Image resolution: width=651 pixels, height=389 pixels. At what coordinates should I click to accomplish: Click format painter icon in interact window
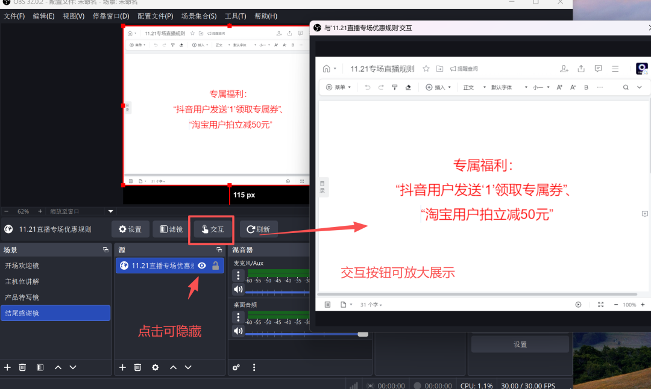tap(394, 87)
